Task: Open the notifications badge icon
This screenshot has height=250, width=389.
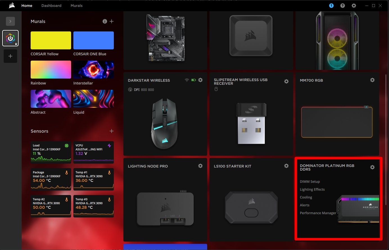Action: 331,6
